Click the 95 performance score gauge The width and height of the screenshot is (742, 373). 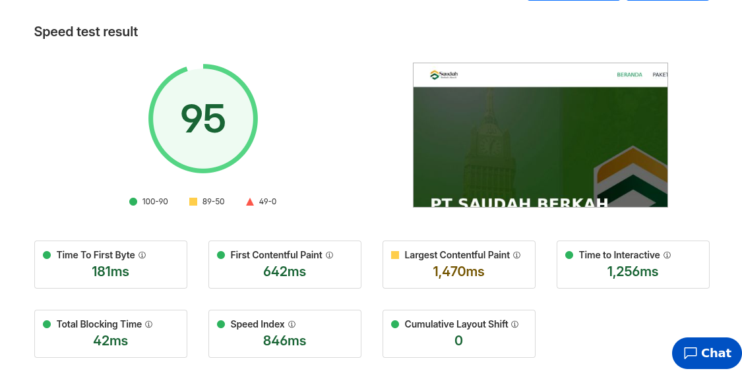[203, 118]
